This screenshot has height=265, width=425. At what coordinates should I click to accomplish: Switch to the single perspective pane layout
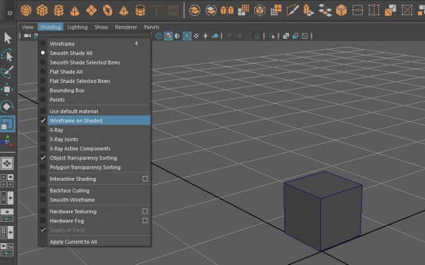click(x=7, y=163)
